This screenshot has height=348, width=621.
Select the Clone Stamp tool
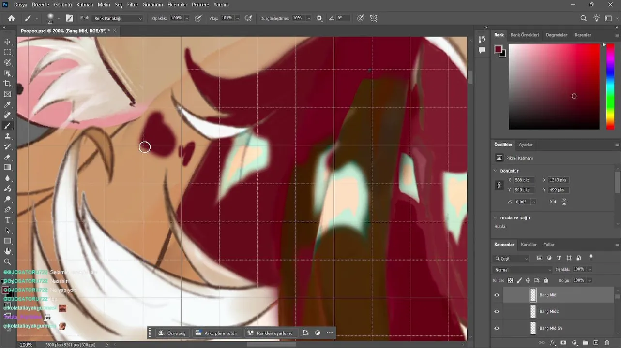(x=7, y=136)
